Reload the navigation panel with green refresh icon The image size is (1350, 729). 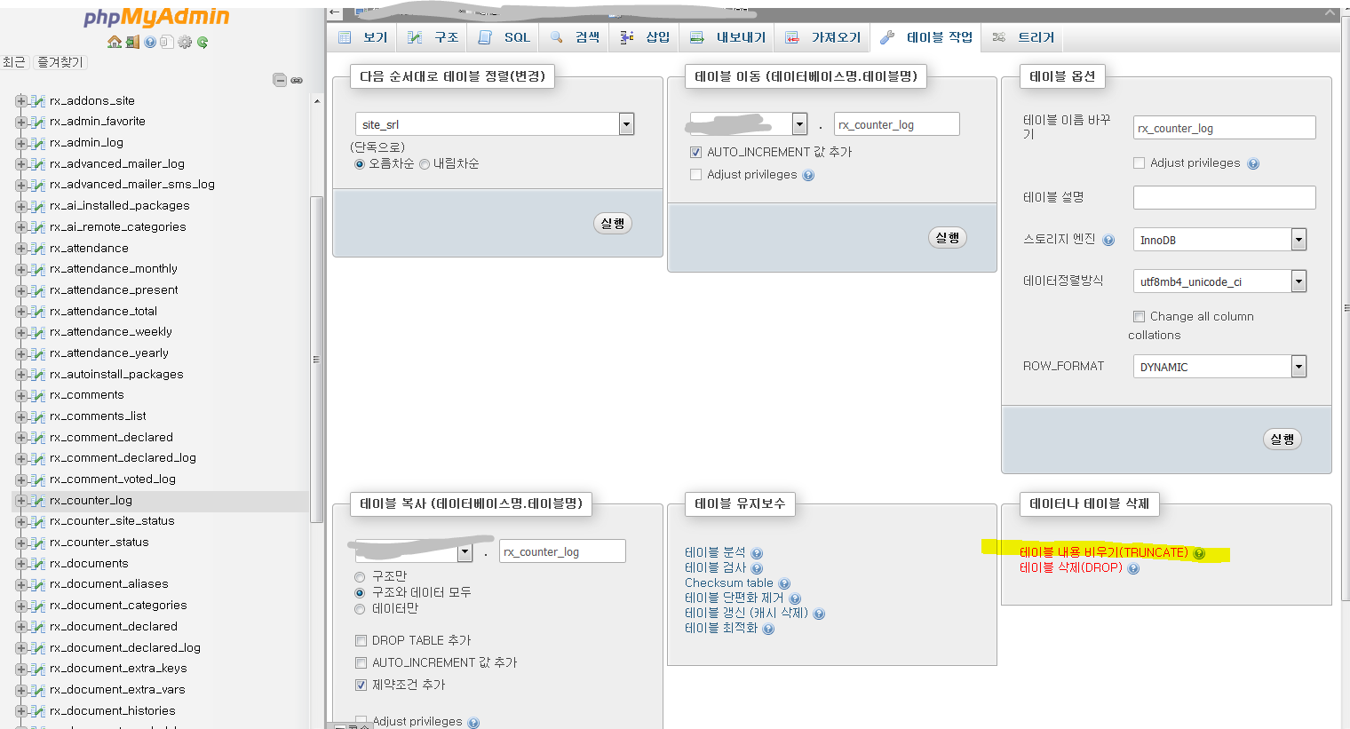coord(202,42)
